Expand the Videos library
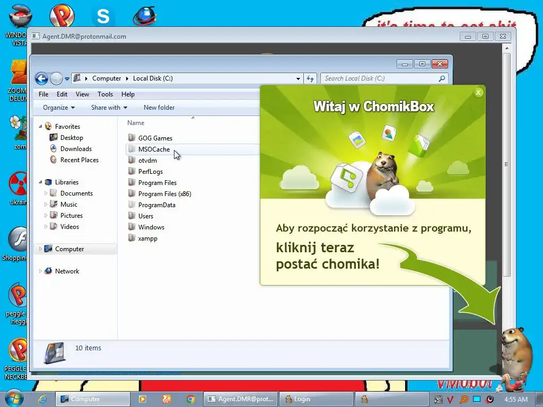 [46, 227]
